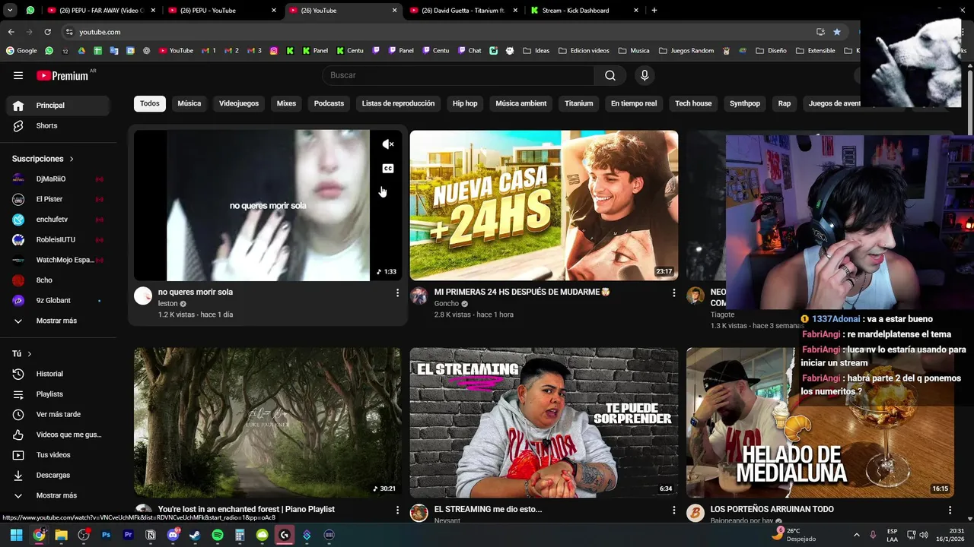The height and width of the screenshot is (547, 974).
Task: Open new tab with plus button
Action: [654, 11]
